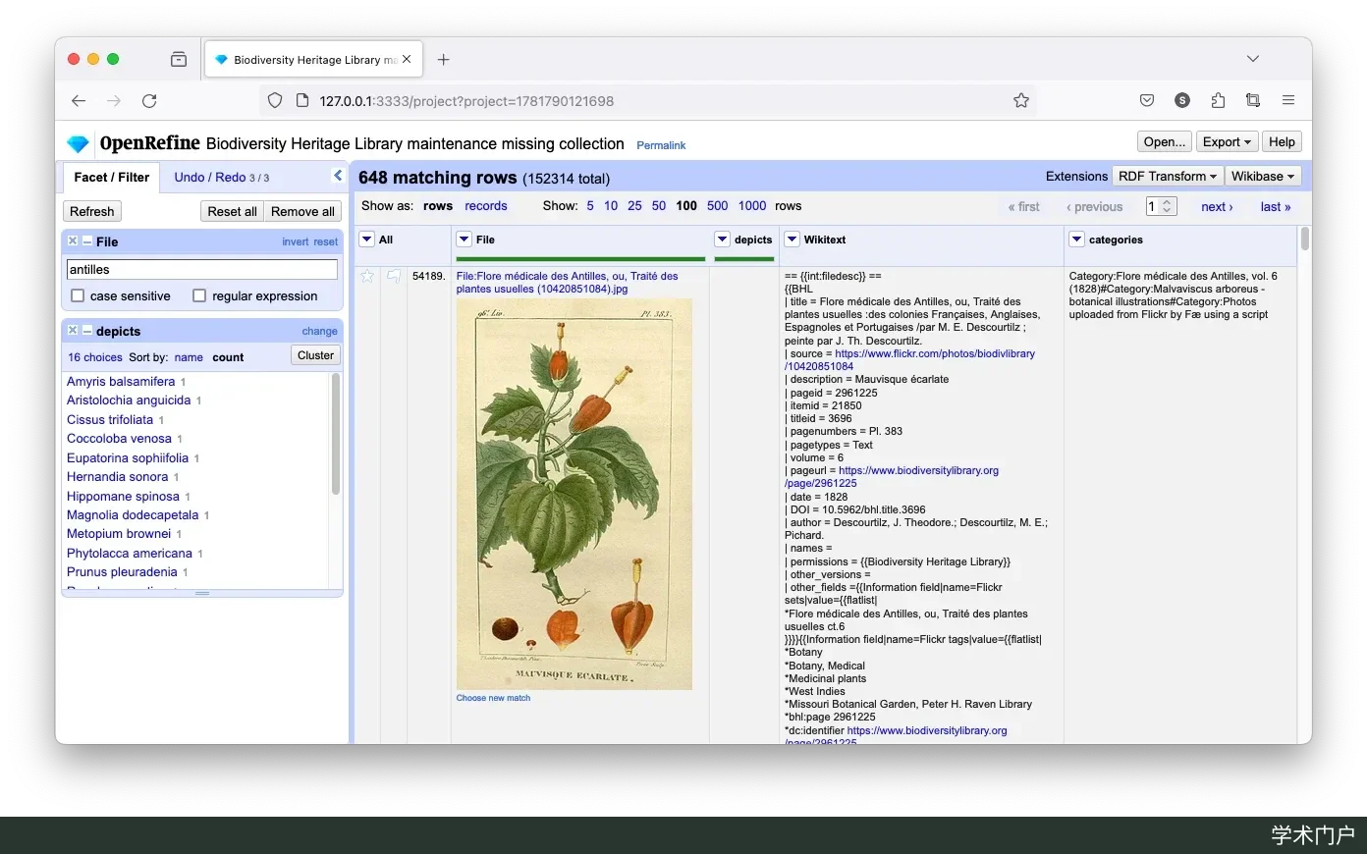Close the Biodiversity Heritage Library tab

407,60
